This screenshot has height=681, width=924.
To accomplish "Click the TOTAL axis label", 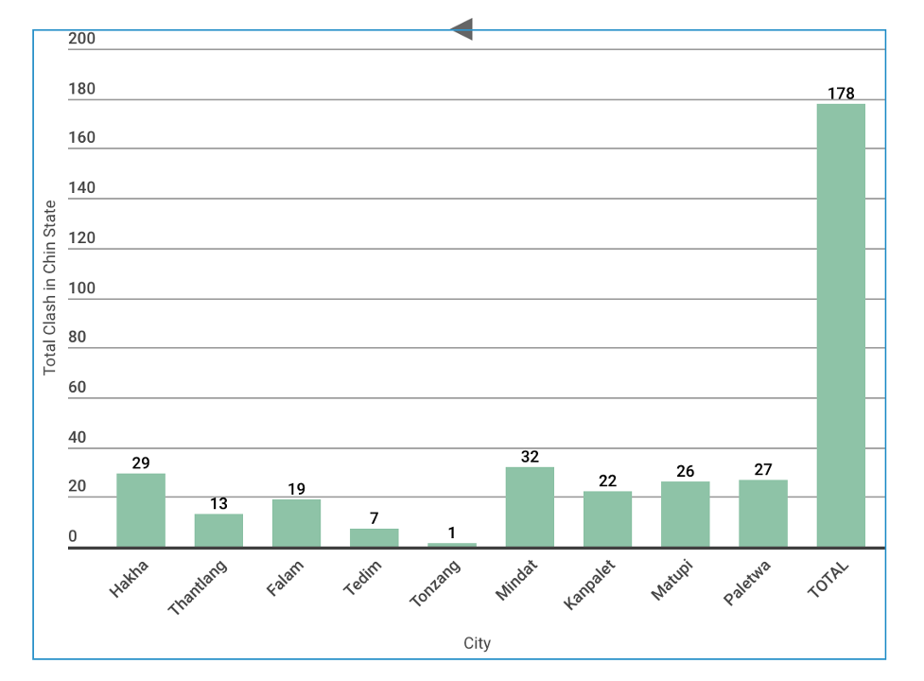I will pyautogui.click(x=828, y=579).
